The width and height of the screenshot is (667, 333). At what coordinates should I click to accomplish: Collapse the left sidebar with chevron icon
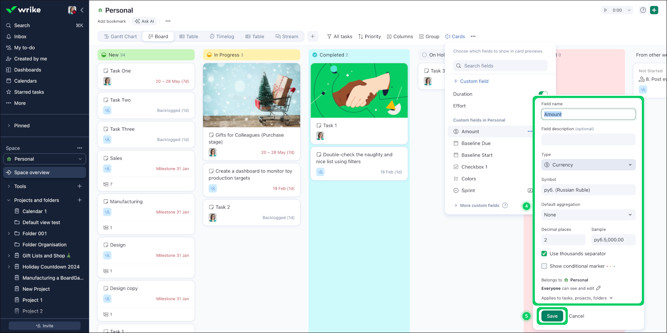tap(82, 10)
